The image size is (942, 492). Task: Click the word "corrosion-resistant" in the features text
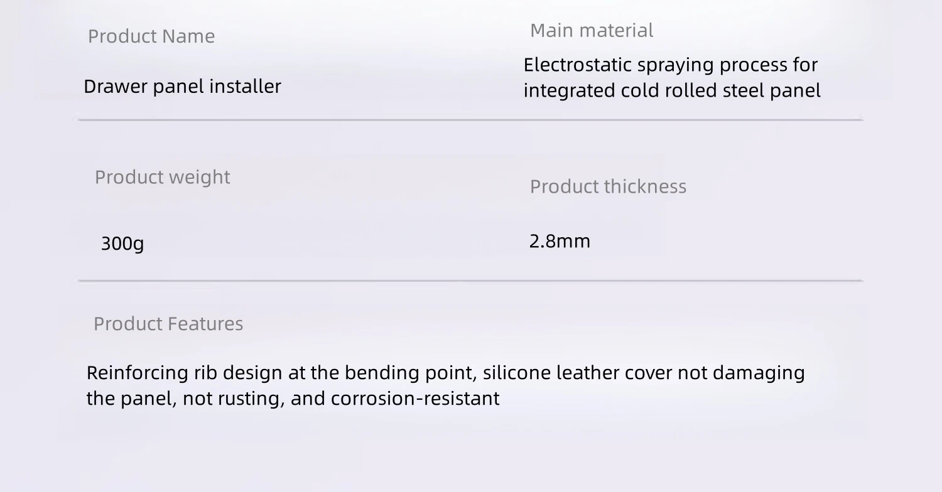415,398
